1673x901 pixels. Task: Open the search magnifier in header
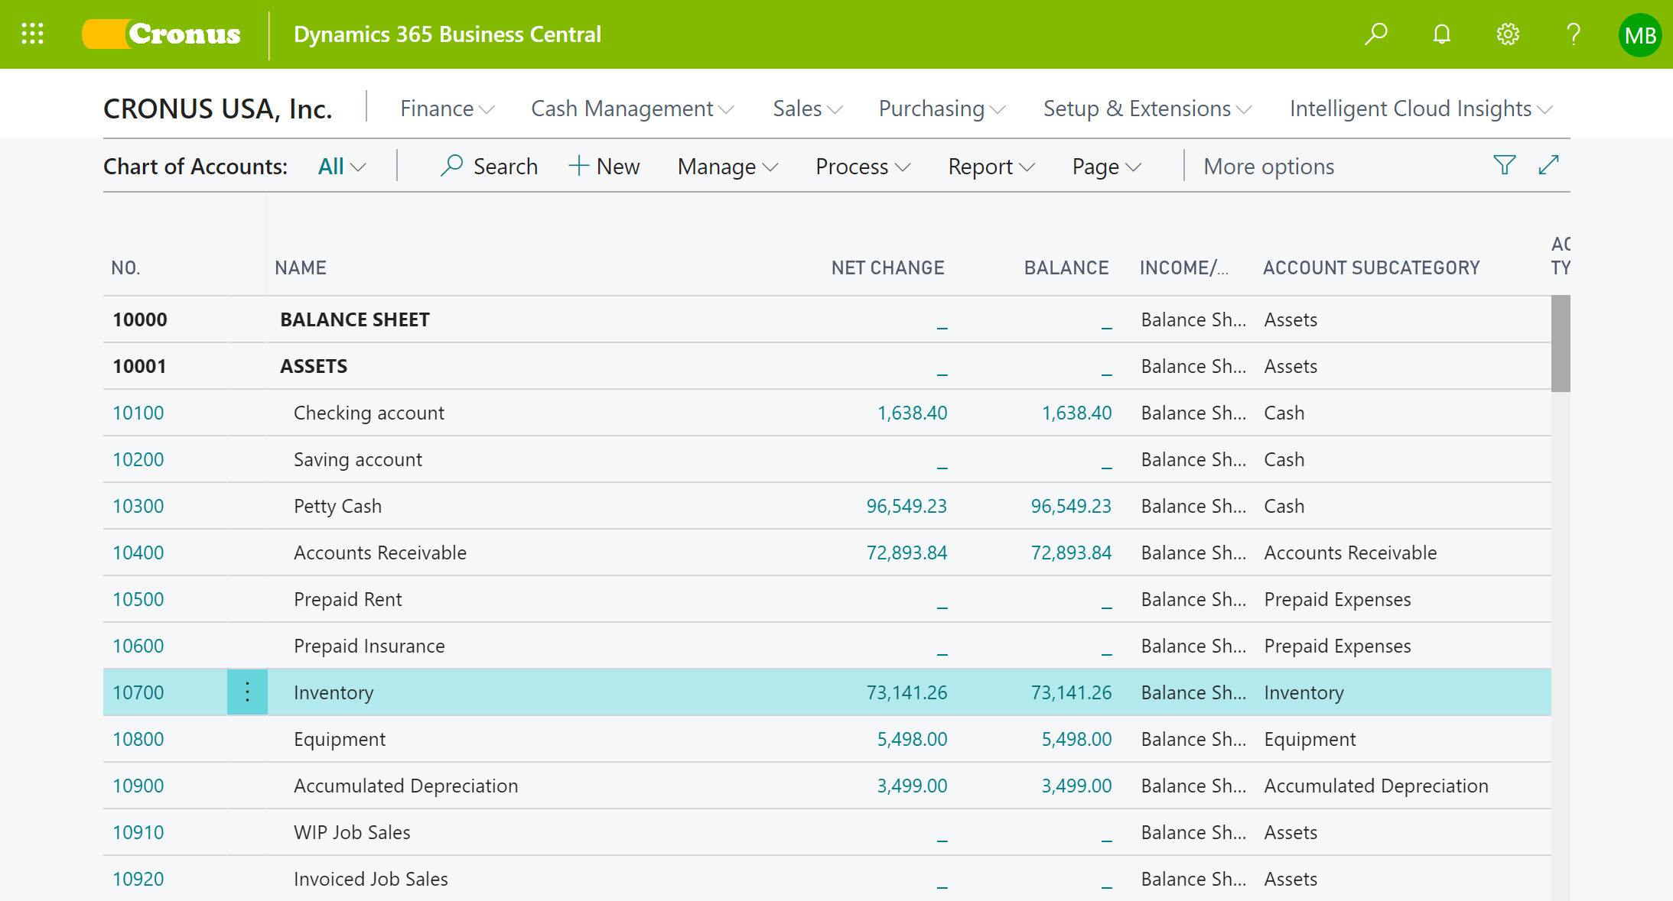pos(1376,34)
